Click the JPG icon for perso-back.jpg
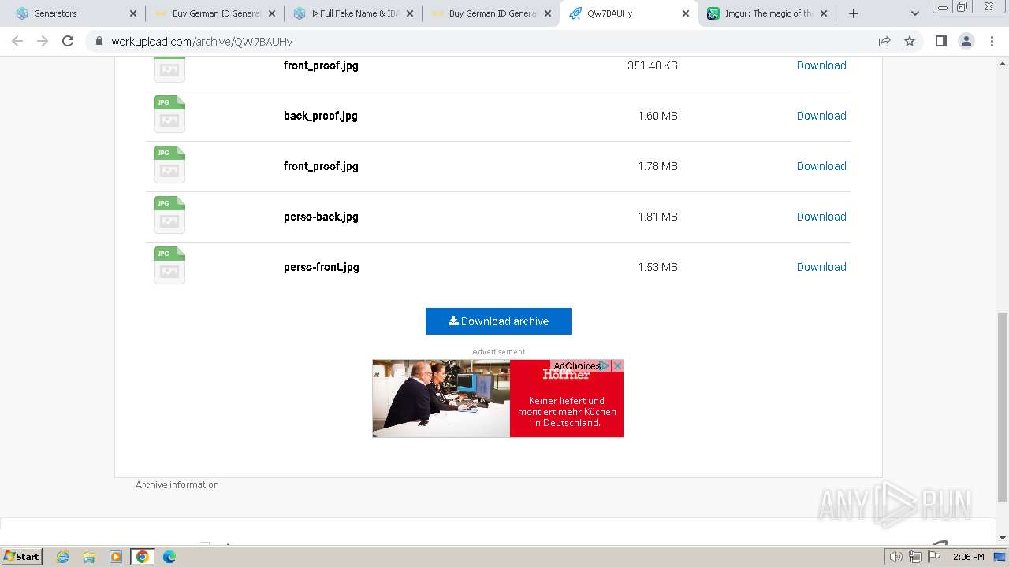Viewport: 1009px width, 567px height. click(x=169, y=215)
